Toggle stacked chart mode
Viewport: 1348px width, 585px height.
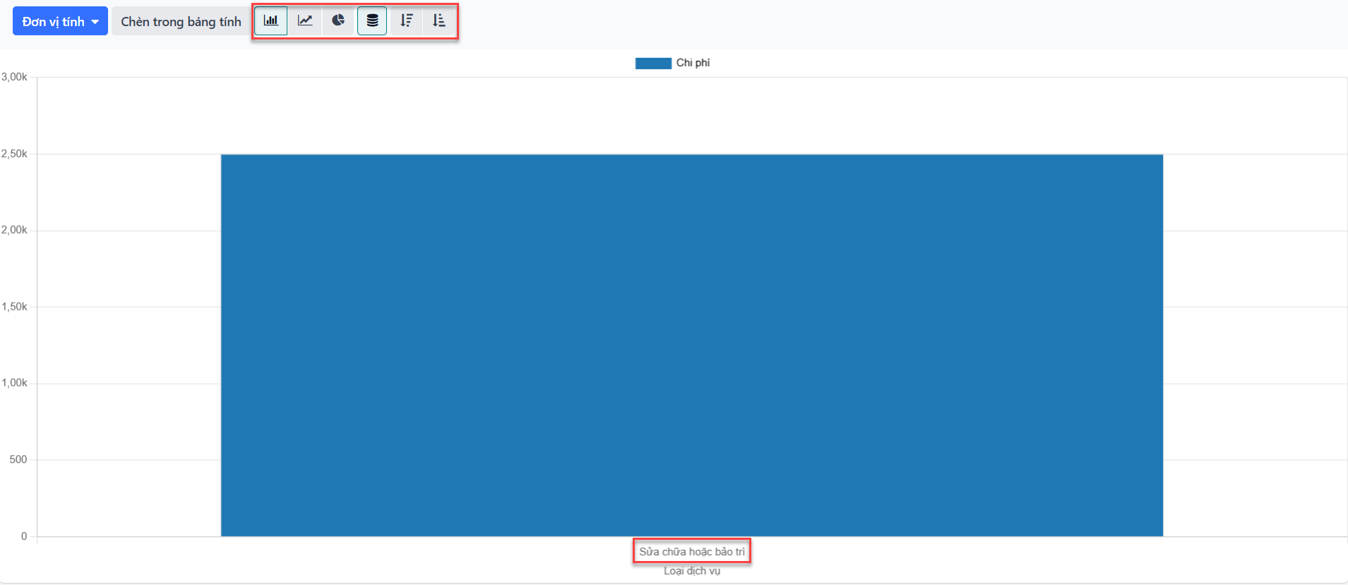click(x=372, y=20)
